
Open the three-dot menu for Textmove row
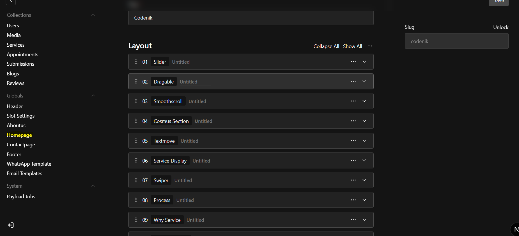click(x=353, y=141)
